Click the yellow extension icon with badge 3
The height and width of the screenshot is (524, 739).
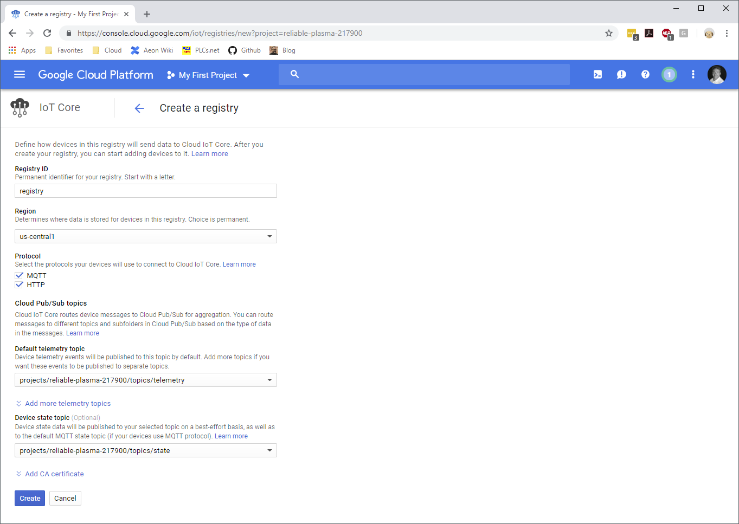click(632, 34)
